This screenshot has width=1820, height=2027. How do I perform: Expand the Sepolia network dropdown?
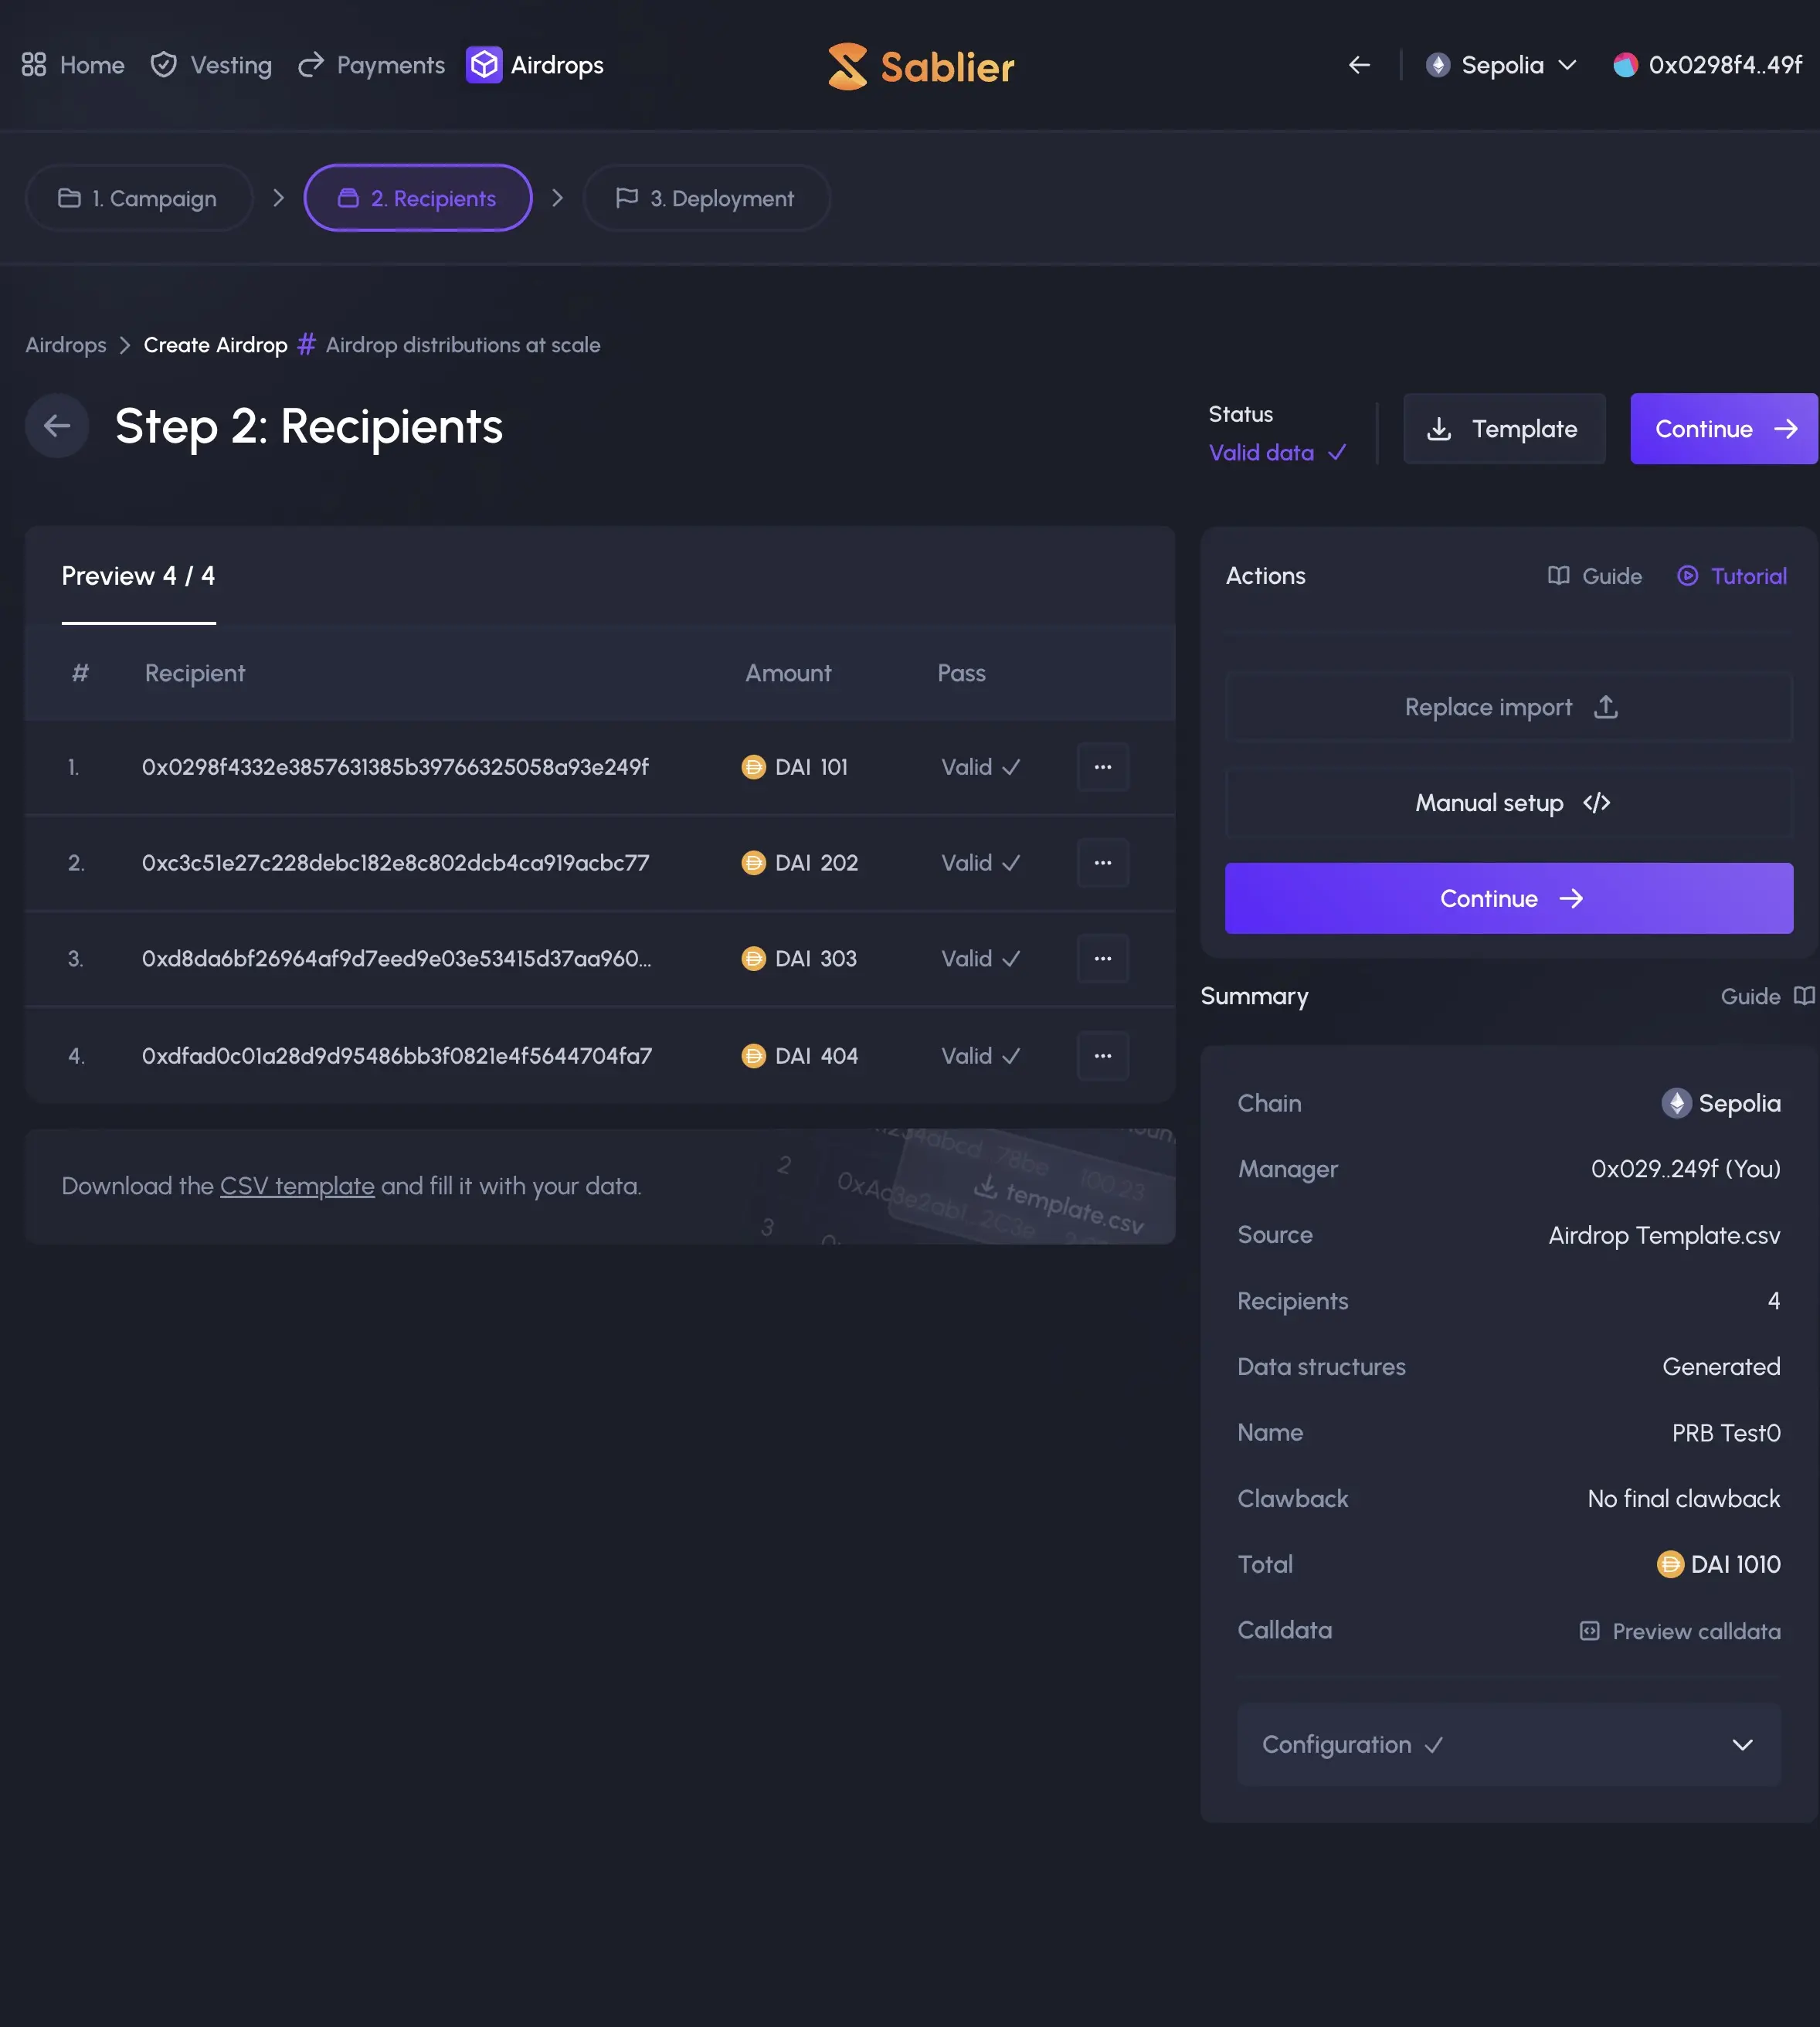1502,65
